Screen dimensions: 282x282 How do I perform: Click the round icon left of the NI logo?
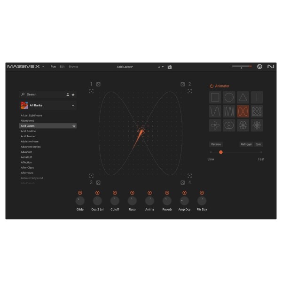[x=259, y=67]
